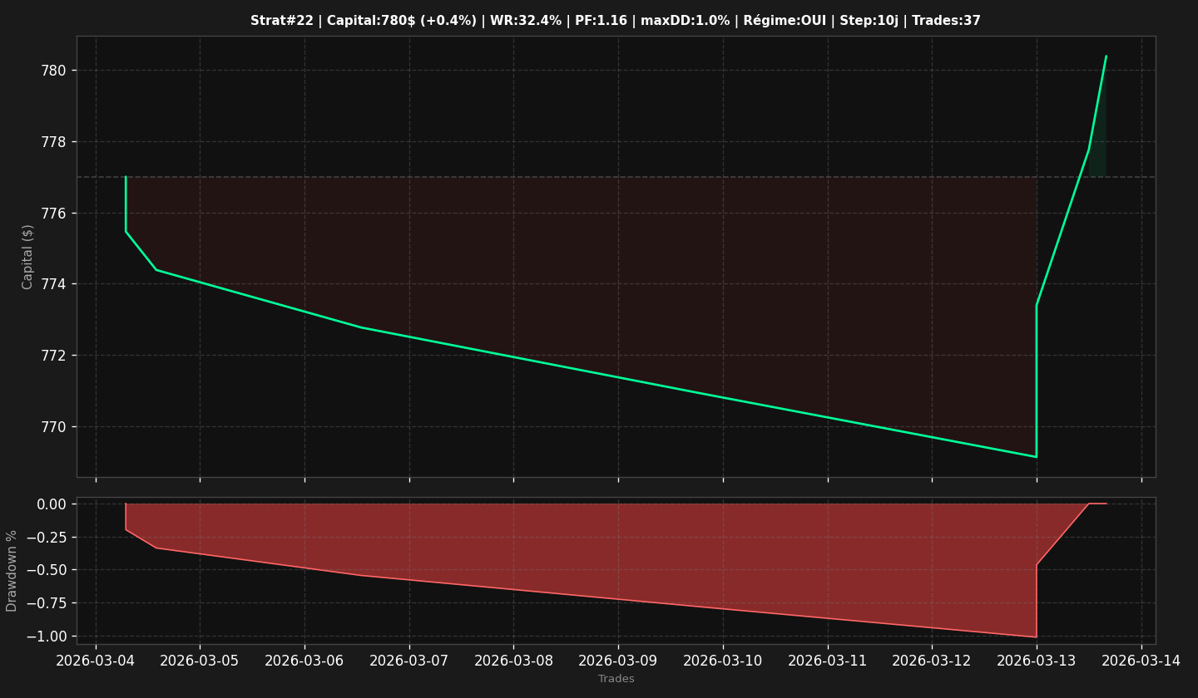This screenshot has height=698, width=1198.
Task: Click the 2026-03-06 date label
Action: tap(304, 661)
